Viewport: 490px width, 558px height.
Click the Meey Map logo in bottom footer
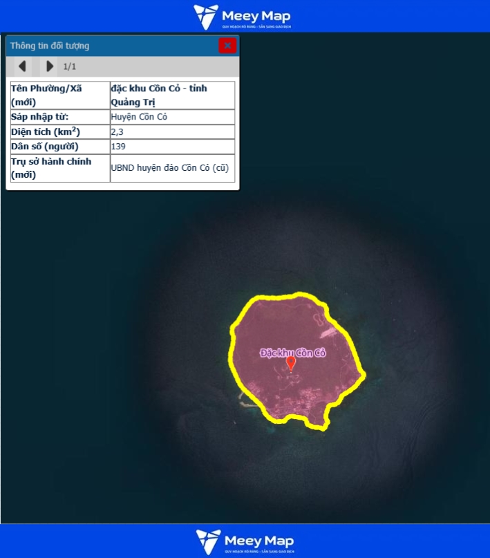(x=245, y=541)
